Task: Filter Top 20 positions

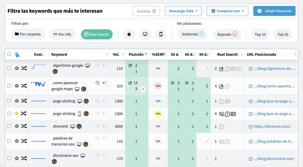Action: pos(283,34)
